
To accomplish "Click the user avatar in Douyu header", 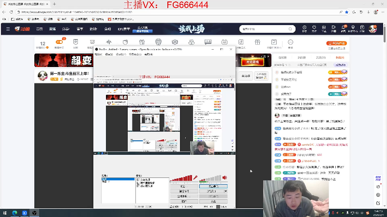I will (x=372, y=29).
